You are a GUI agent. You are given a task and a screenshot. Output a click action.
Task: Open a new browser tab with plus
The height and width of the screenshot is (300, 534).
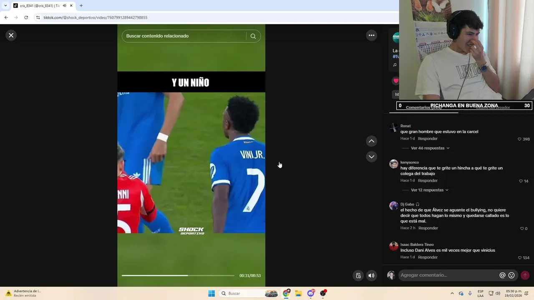(81, 6)
